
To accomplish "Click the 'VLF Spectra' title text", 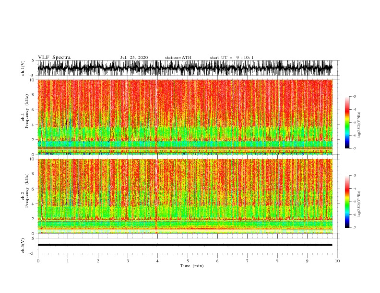I will pos(54,57).
